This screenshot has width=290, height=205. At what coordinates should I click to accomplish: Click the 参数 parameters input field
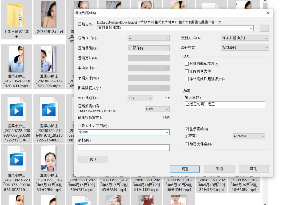click(124, 148)
